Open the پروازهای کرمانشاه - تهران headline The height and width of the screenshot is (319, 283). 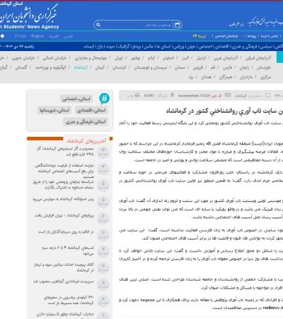point(64,216)
